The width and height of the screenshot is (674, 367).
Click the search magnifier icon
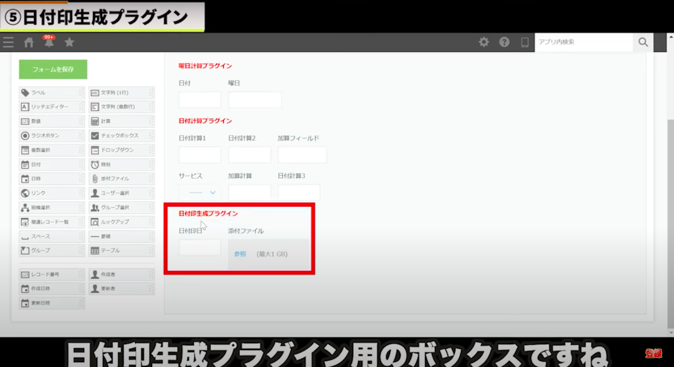643,42
